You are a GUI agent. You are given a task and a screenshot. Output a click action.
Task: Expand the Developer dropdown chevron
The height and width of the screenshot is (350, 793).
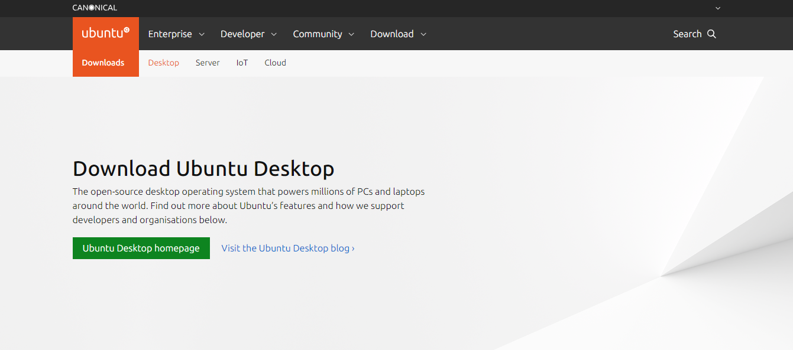point(274,34)
